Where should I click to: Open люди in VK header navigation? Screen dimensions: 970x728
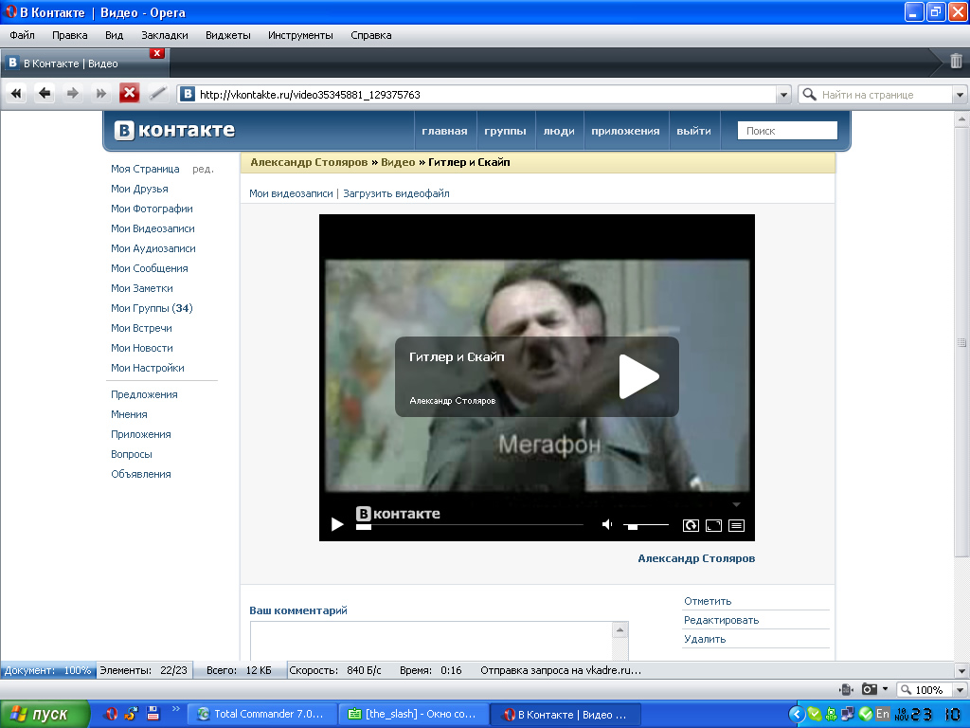559,131
